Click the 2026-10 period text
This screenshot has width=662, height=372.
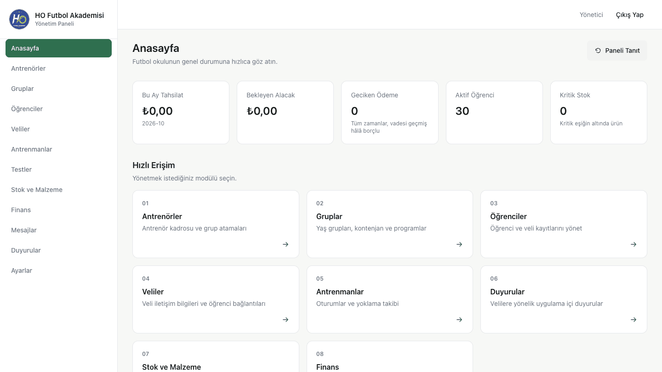coord(153,124)
